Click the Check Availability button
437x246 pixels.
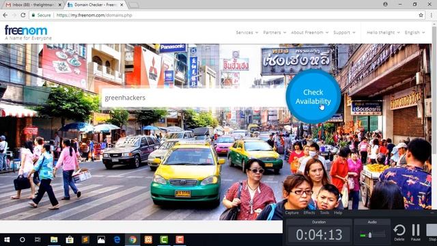pos(313,96)
